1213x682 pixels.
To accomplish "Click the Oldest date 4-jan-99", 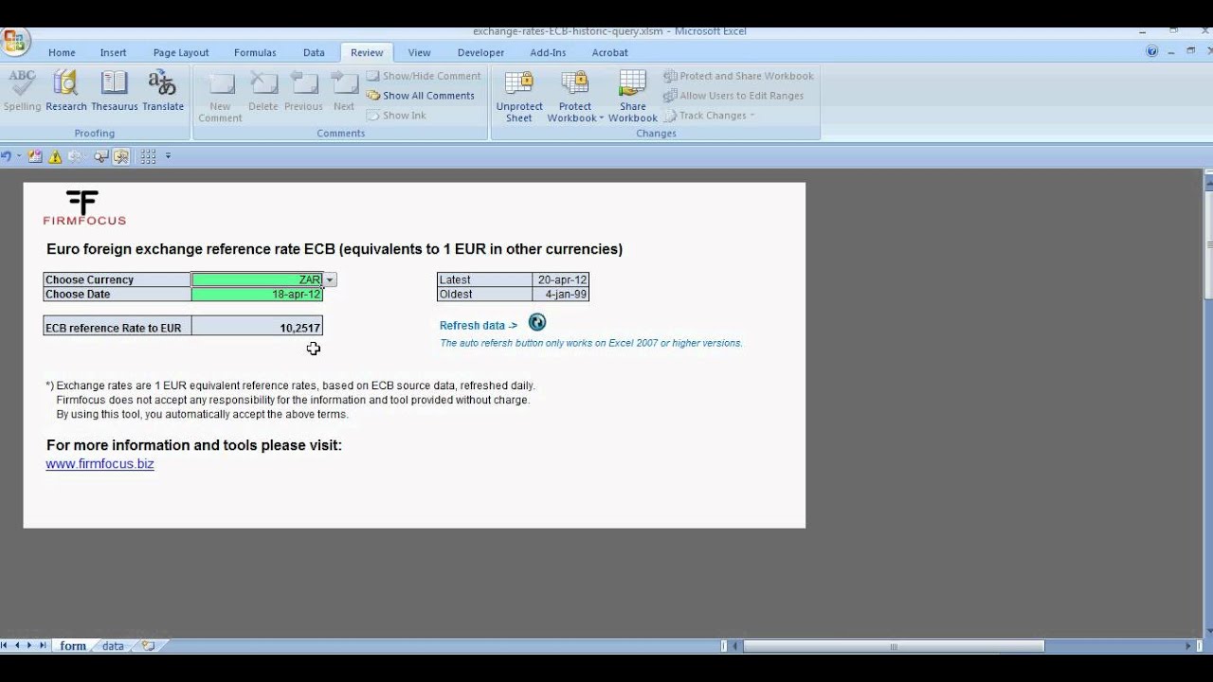I will [560, 295].
